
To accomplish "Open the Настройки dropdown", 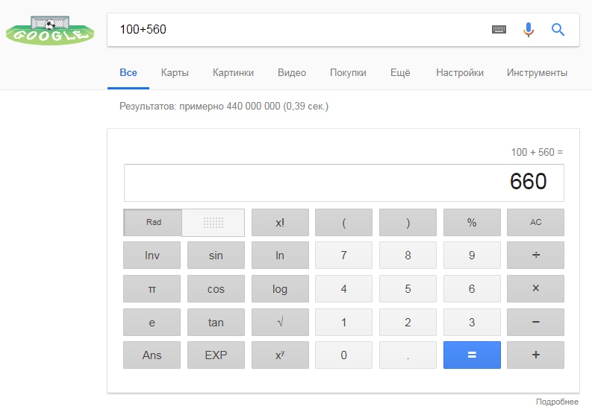I will click(x=459, y=73).
